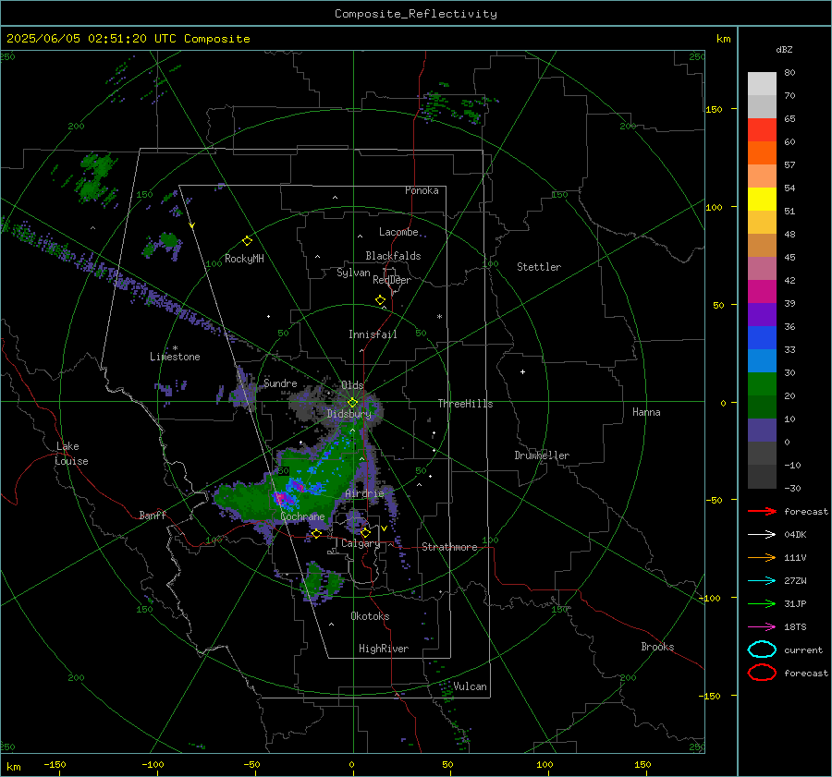The height and width of the screenshot is (777, 832).
Task: Pick the slate purple 0–10 dBZ swatch
Action: [762, 430]
